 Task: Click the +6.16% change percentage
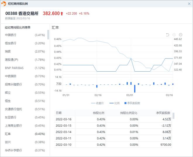tap(84, 13)
